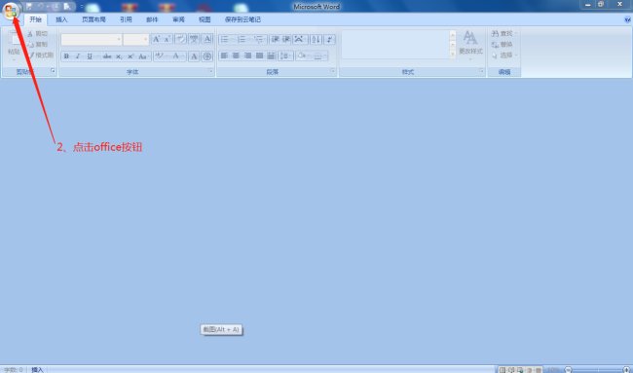Click the 选择 Select button
The image size is (633, 373).
(x=504, y=55)
